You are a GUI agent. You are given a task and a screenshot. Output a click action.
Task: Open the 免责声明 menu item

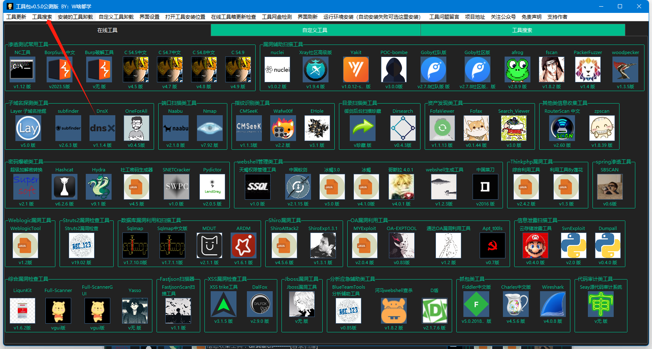pyautogui.click(x=532, y=17)
